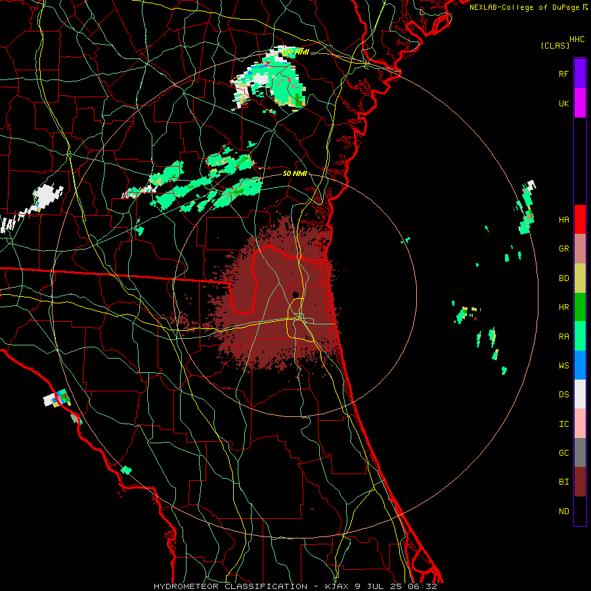The image size is (591, 591).
Task: Select the GR hail legend swatch
Action: [580, 249]
